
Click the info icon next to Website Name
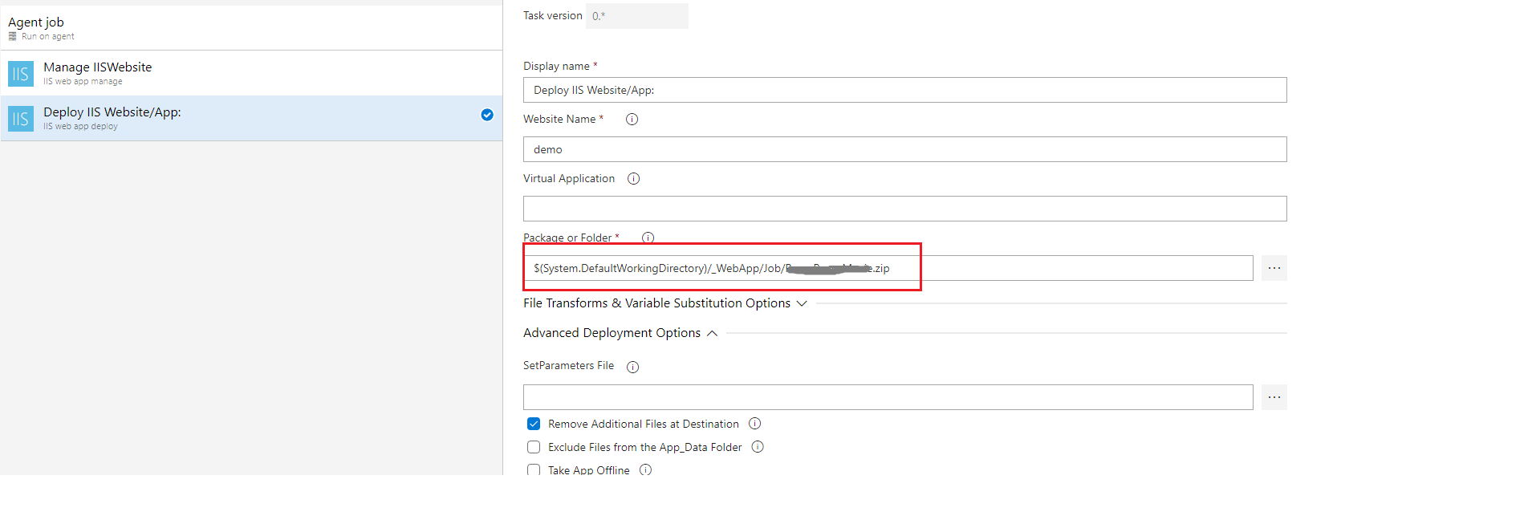click(x=632, y=120)
